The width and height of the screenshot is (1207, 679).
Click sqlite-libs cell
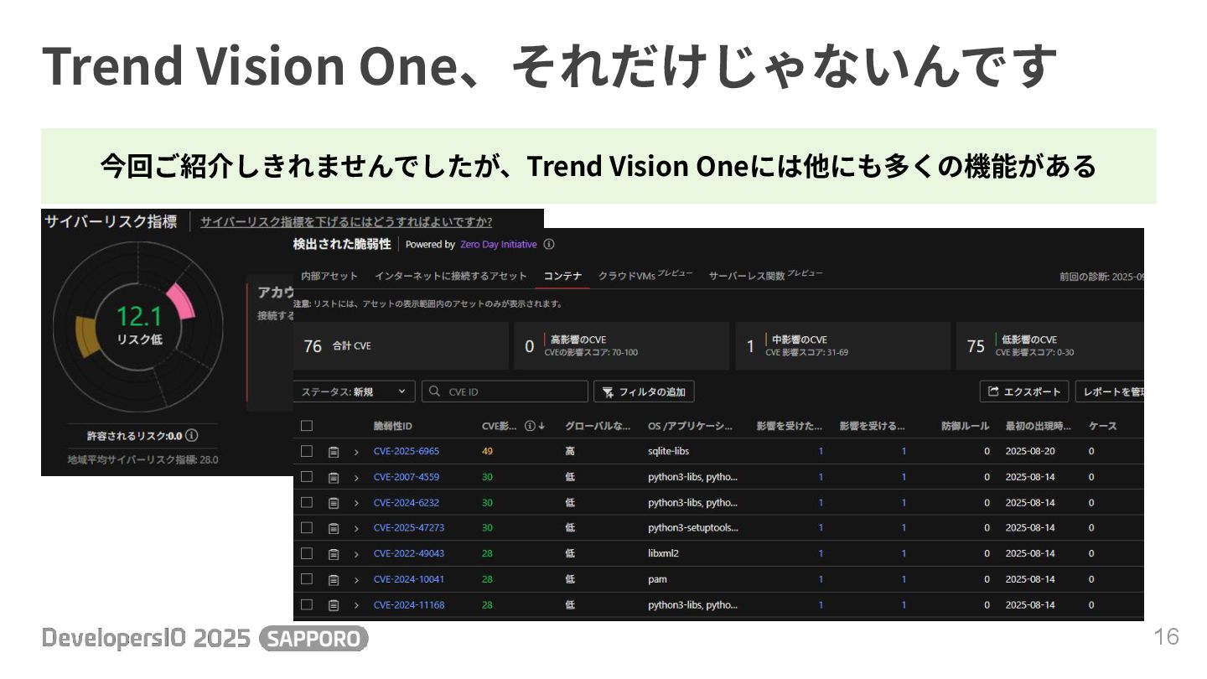[x=669, y=451]
